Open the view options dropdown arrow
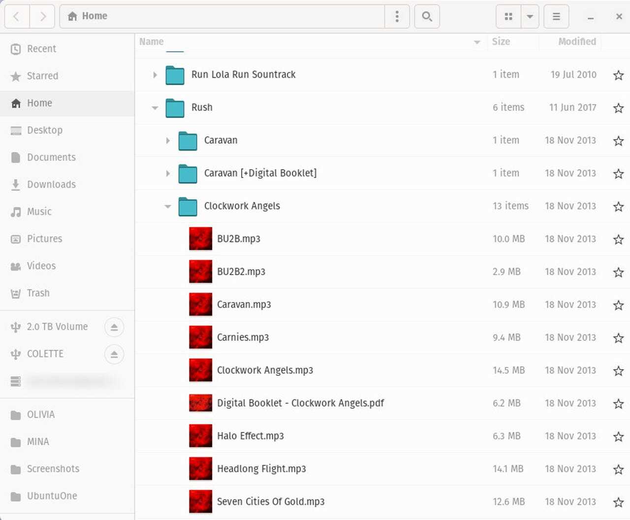Viewport: 630px width, 520px height. click(530, 17)
